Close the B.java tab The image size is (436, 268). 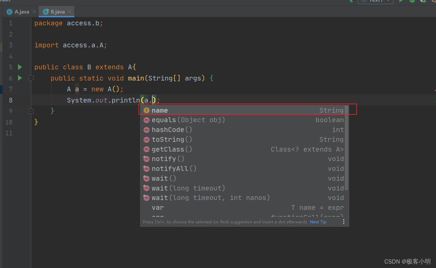tap(70, 12)
